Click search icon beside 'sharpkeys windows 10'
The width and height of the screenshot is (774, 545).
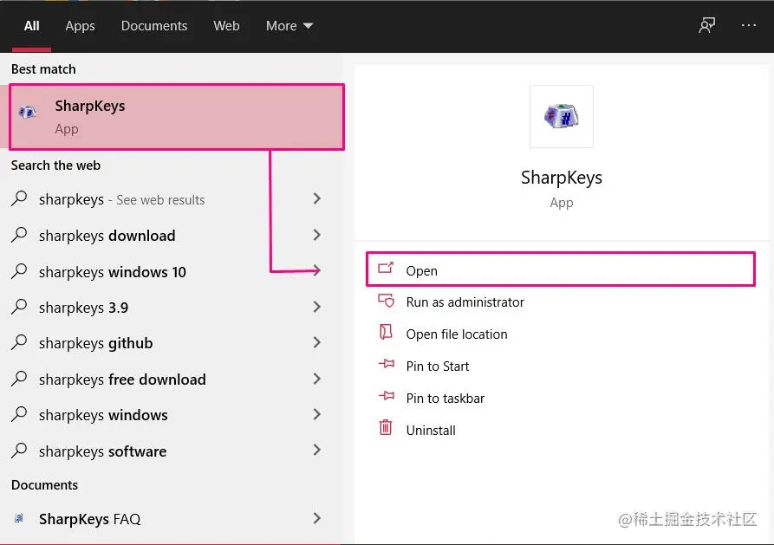coord(19,270)
